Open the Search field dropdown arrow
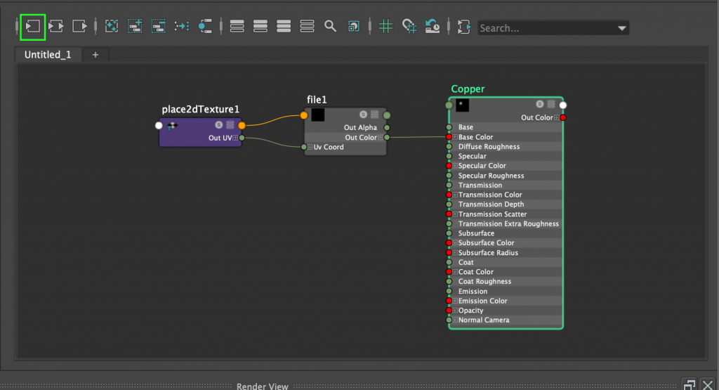 pos(621,29)
